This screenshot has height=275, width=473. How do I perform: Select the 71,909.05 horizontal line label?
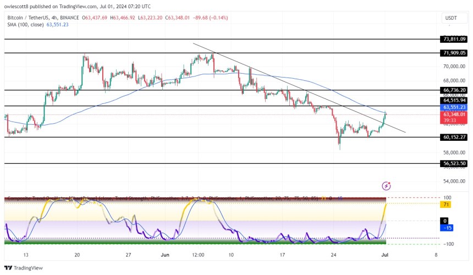(454, 53)
